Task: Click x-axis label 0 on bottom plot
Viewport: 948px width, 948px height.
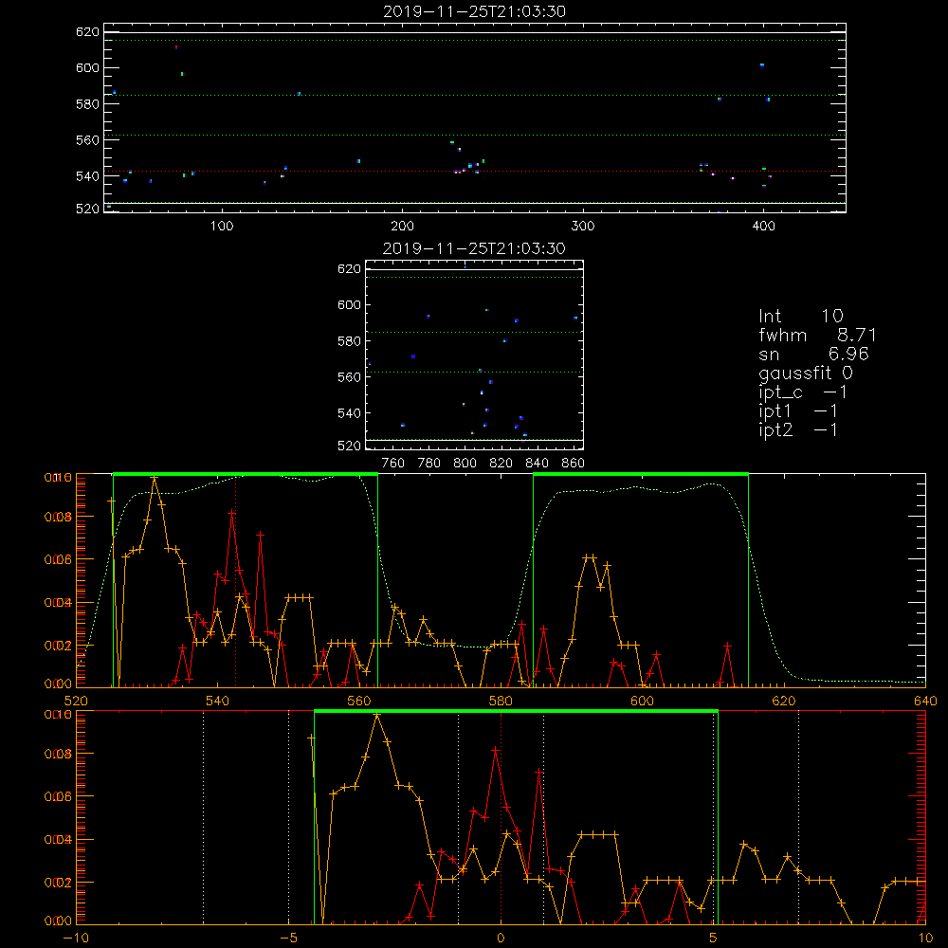Action: tap(501, 938)
